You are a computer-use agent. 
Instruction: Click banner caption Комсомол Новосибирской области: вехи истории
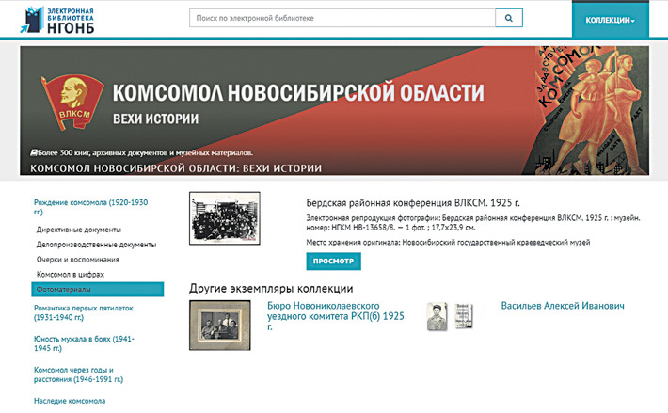click(x=176, y=168)
